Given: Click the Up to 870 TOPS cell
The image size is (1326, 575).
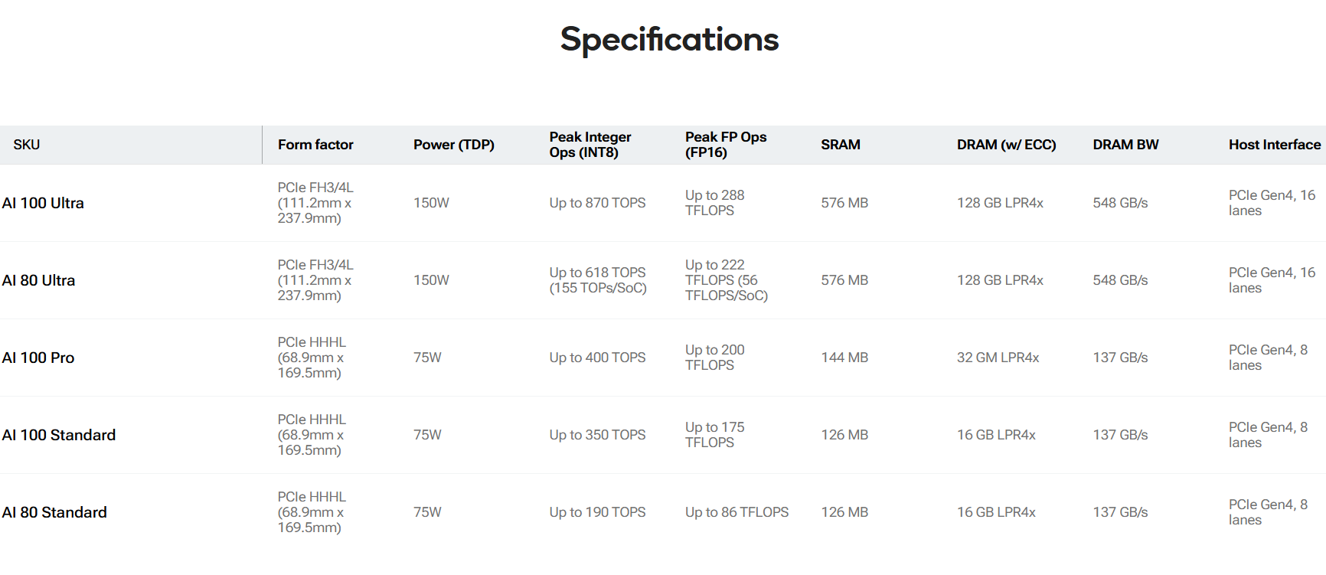Looking at the screenshot, I should (597, 203).
